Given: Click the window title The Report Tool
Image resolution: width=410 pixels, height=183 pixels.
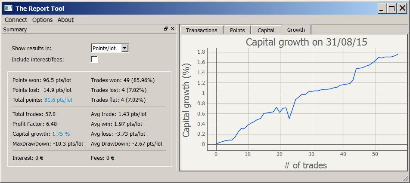Looking at the screenshot, I should click(40, 9).
